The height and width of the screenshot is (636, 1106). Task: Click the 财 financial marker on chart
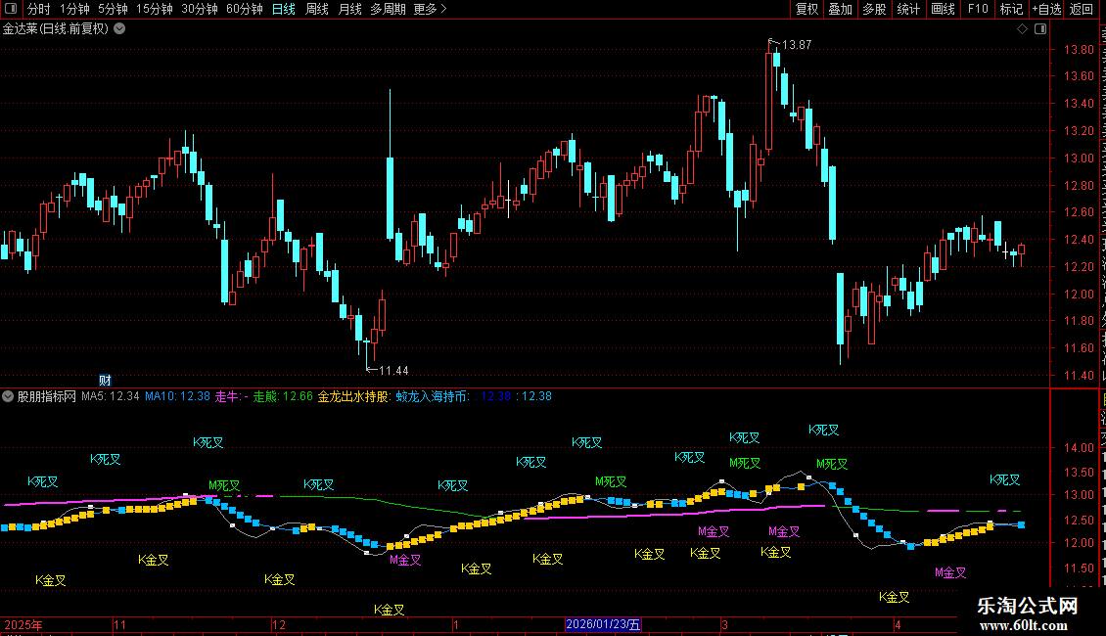105,380
